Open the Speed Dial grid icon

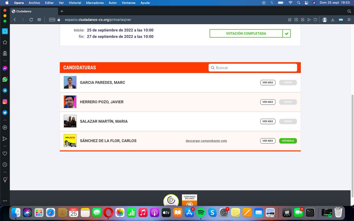tap(39, 20)
